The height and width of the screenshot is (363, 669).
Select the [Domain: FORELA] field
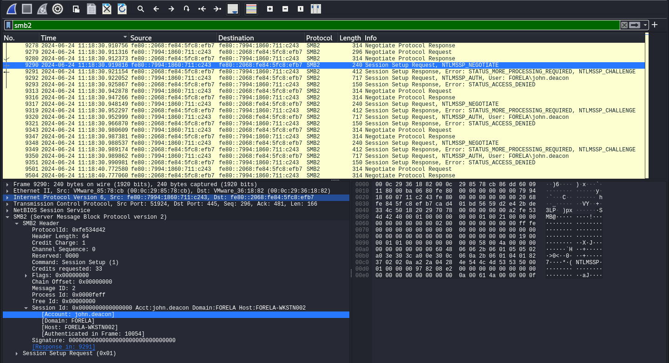pyautogui.click(x=68, y=321)
